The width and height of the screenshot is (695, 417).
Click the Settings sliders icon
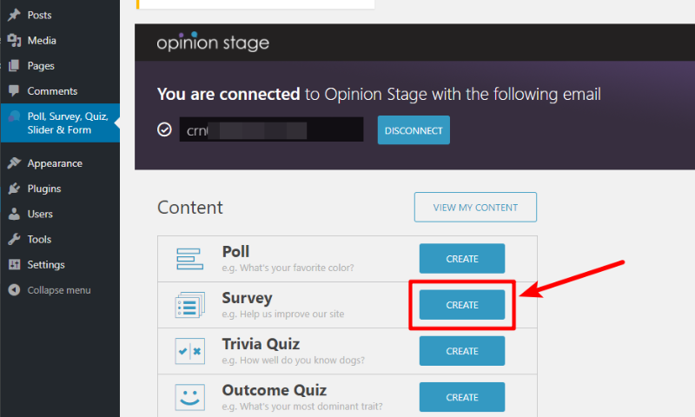(x=14, y=265)
